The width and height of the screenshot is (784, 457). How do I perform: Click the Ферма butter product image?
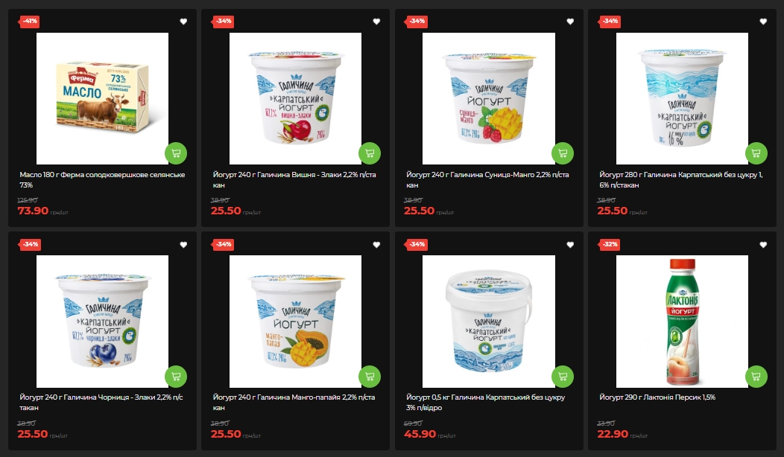(103, 98)
